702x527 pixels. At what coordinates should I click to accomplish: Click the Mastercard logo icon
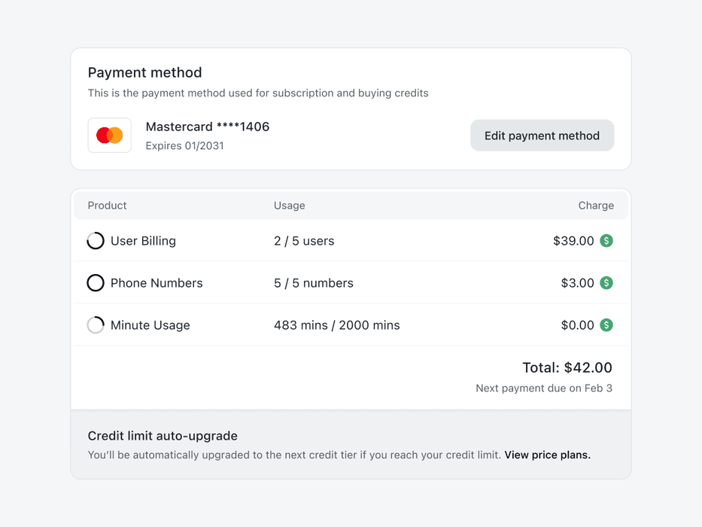pos(110,136)
